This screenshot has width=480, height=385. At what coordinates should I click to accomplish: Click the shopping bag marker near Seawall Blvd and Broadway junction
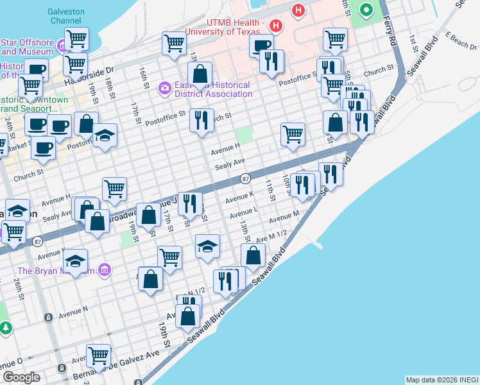point(335,123)
